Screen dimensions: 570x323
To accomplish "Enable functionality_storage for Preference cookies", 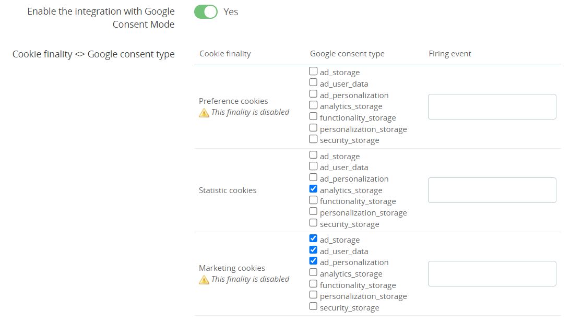I will coord(313,116).
